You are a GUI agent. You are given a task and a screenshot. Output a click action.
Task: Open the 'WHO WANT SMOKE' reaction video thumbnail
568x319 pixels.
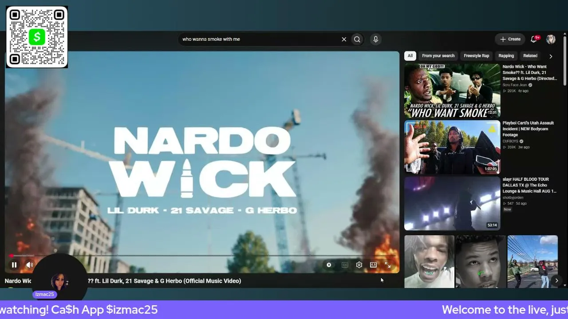[x=452, y=91]
